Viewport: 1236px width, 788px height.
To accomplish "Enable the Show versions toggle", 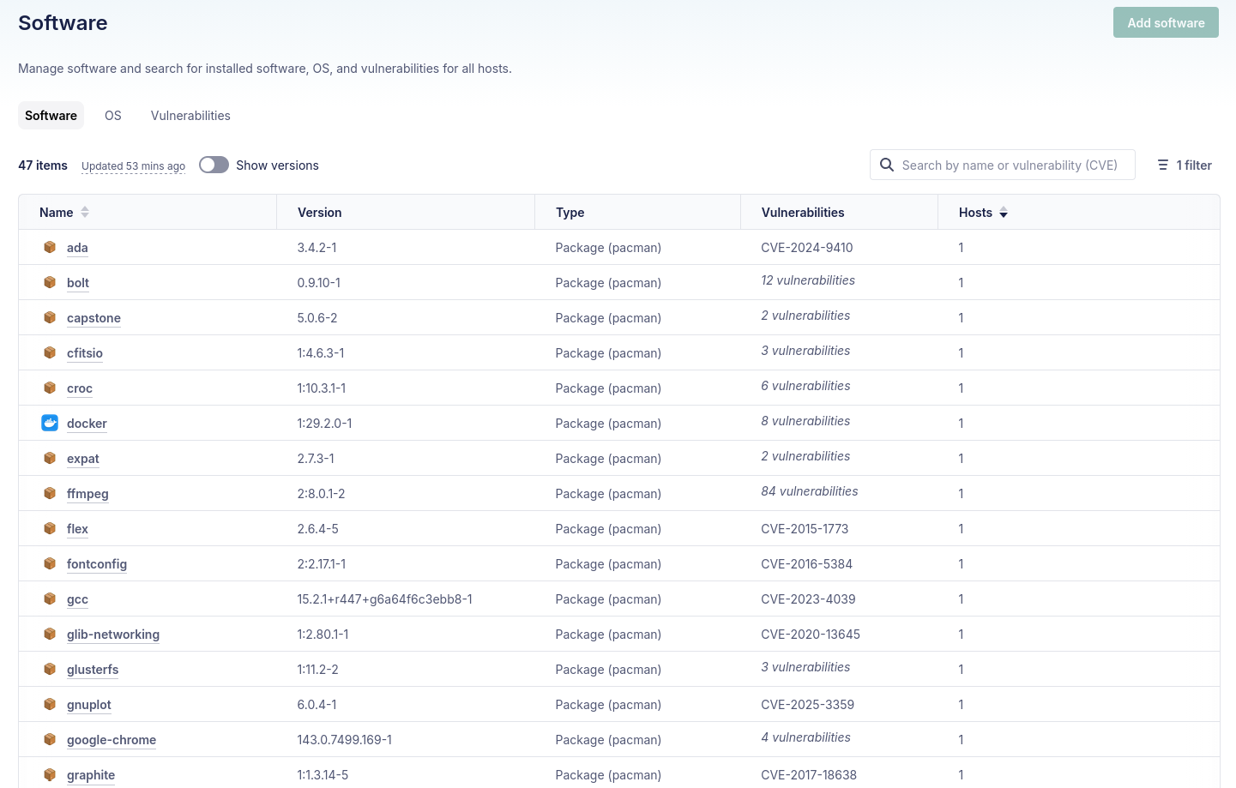I will pyautogui.click(x=214, y=165).
